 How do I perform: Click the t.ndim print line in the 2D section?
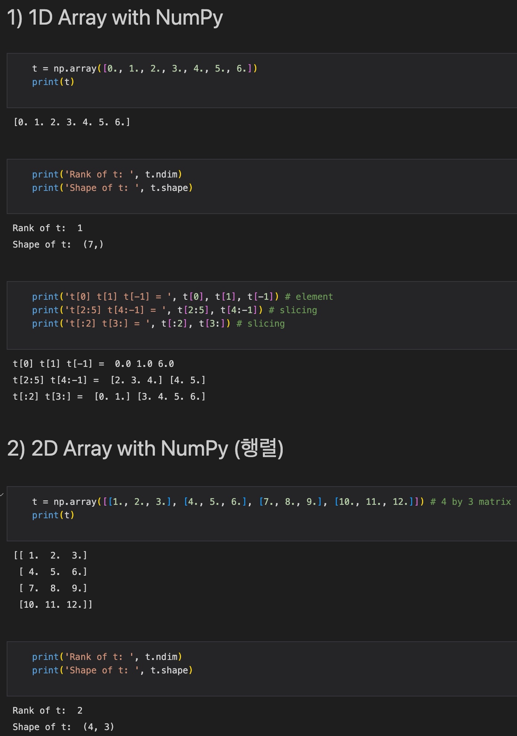107,657
